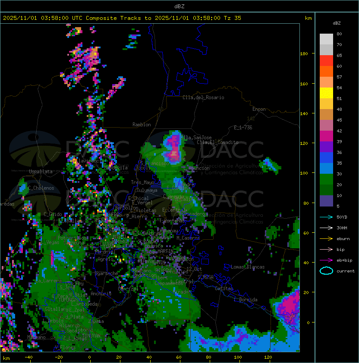
Task: Click the 'Encon' map label
Action: (259, 109)
